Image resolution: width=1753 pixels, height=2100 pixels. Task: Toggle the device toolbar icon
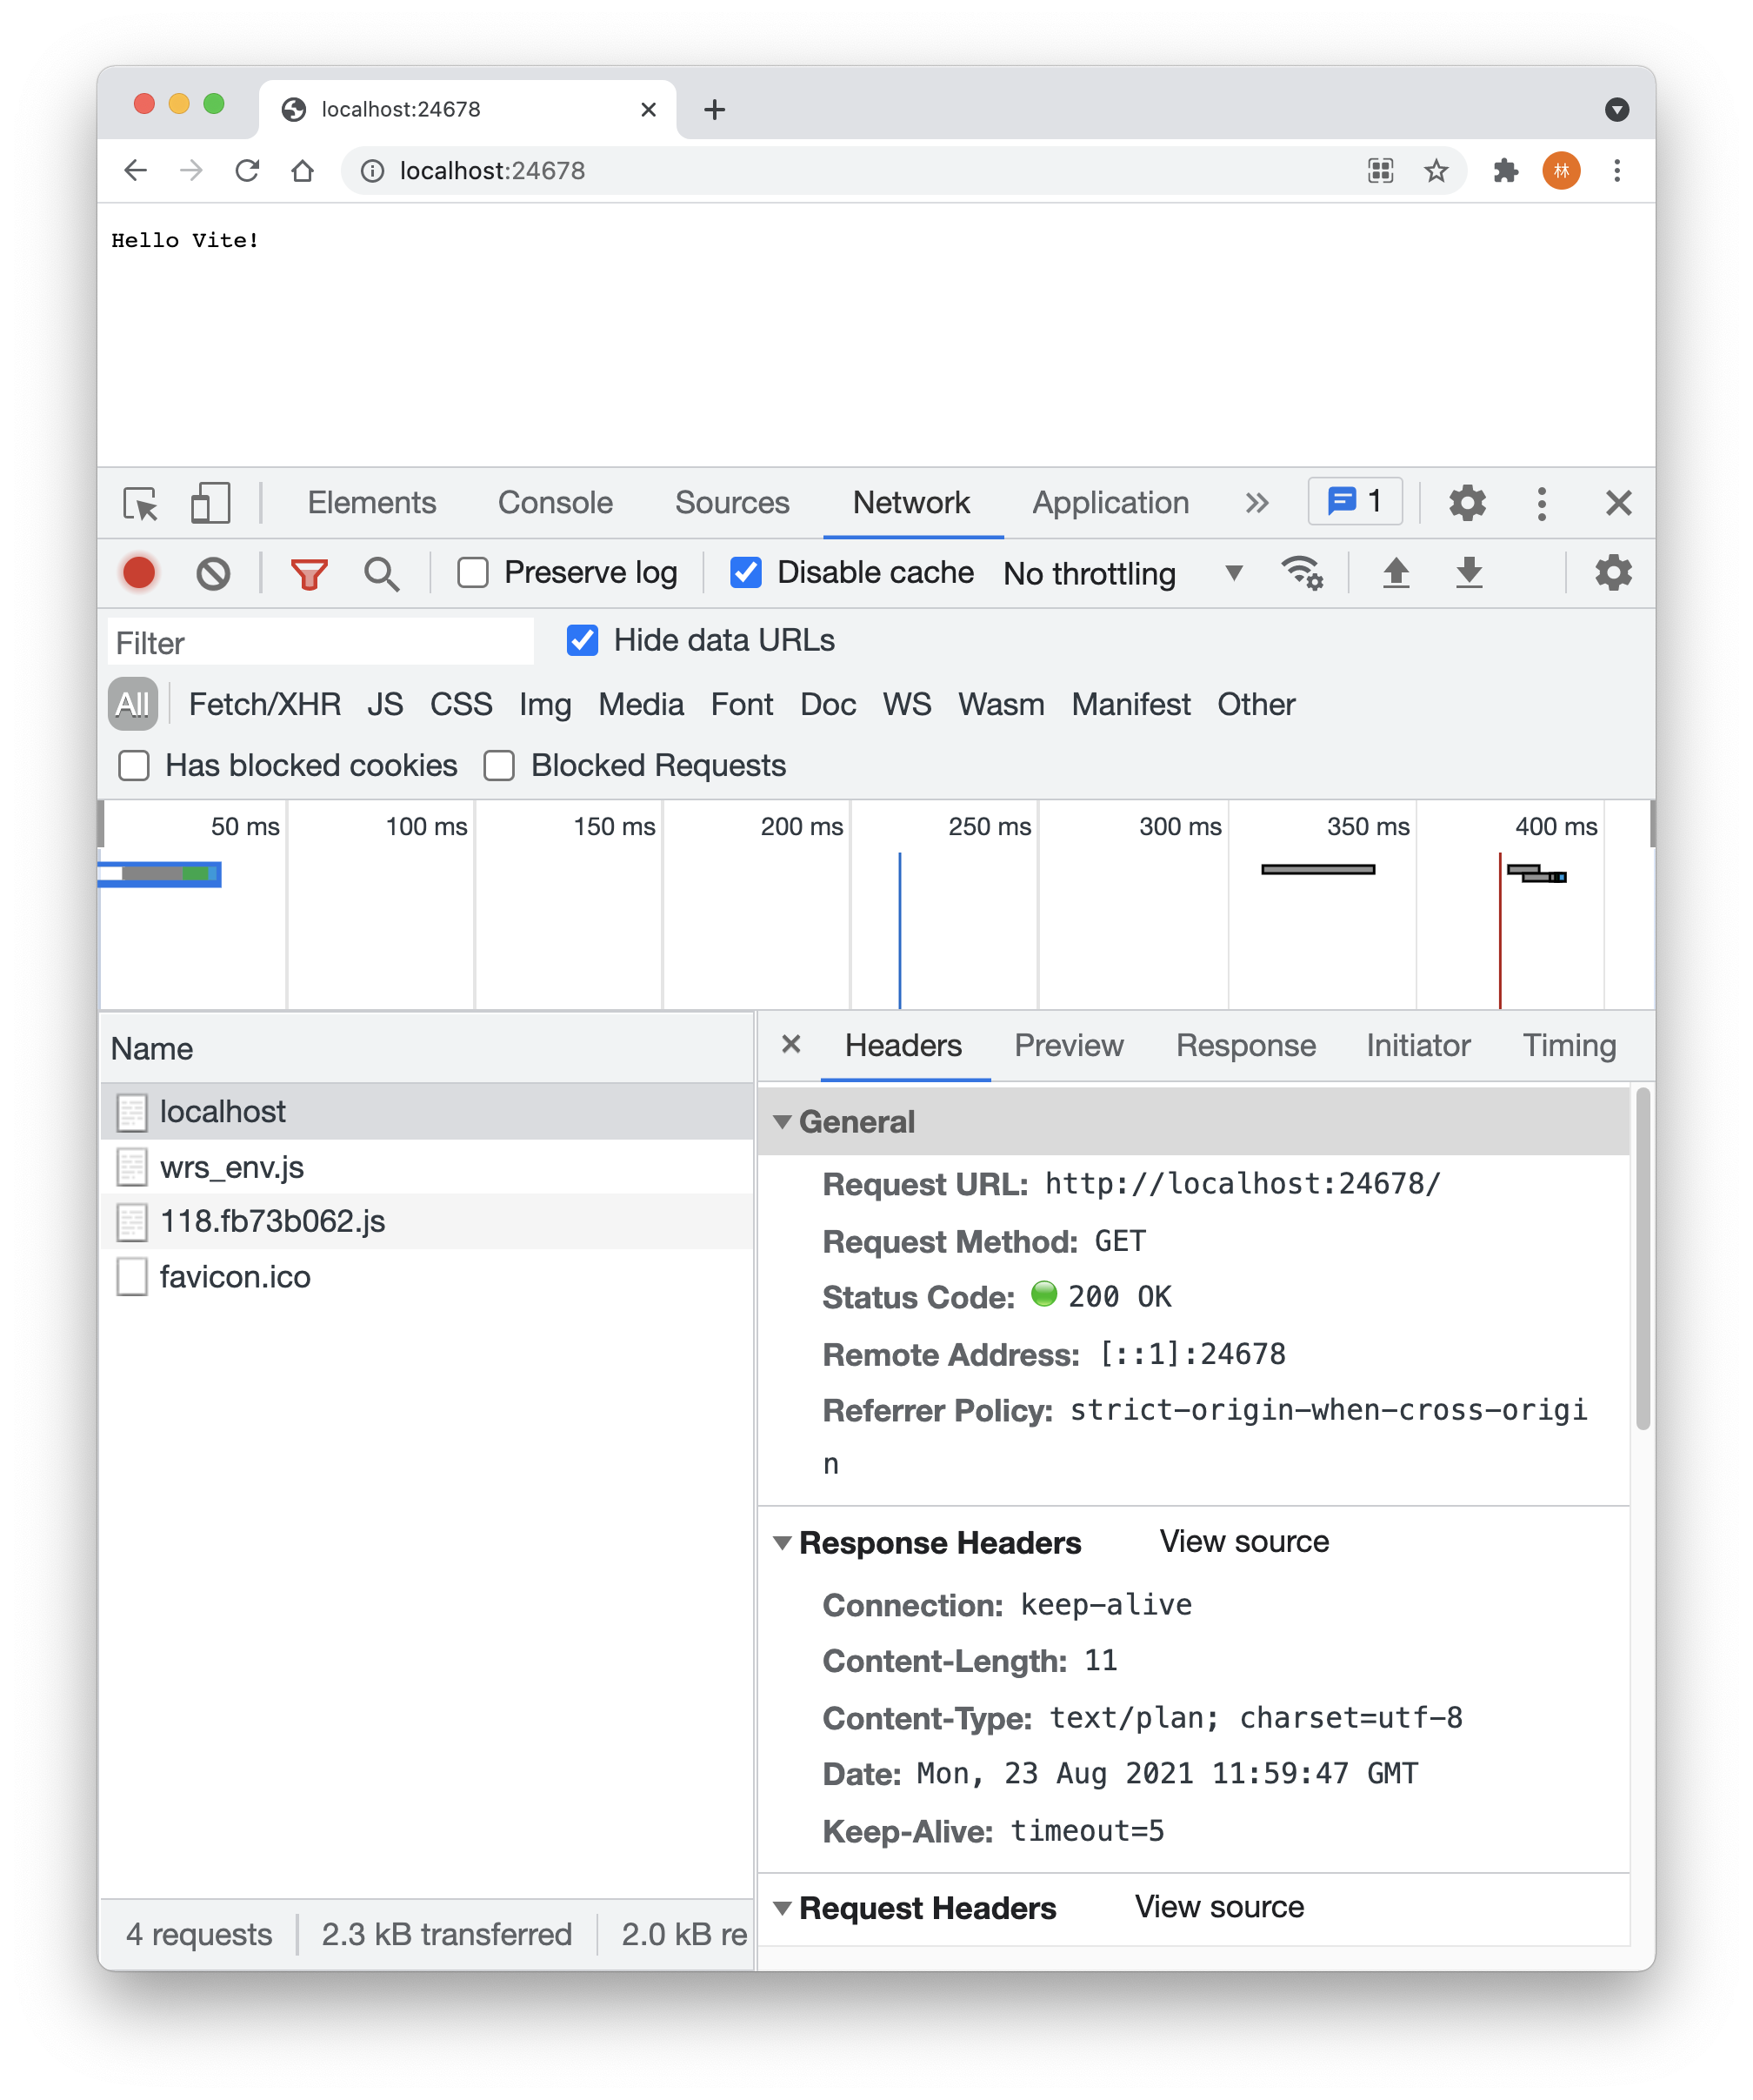pos(210,503)
